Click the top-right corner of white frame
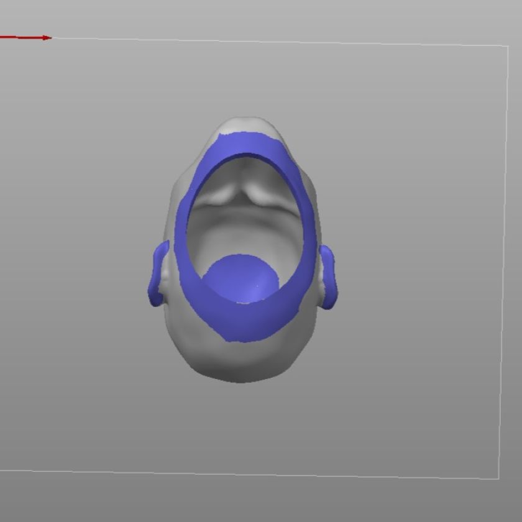This screenshot has width=522, height=522. [508, 46]
